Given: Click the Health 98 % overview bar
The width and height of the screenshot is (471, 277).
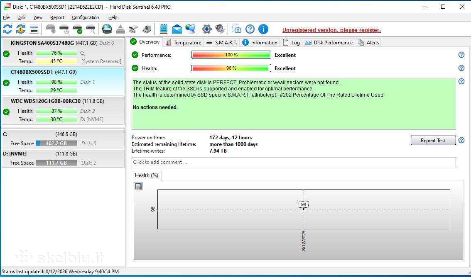Looking at the screenshot, I should pyautogui.click(x=231, y=68).
